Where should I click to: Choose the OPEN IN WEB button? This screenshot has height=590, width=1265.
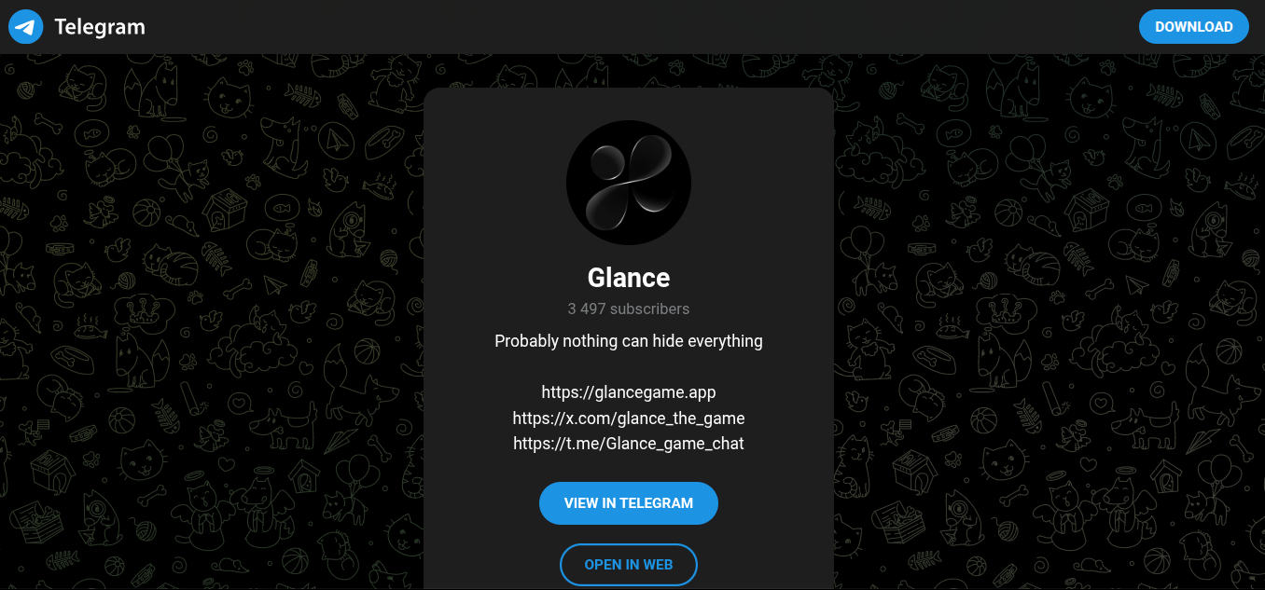[629, 565]
